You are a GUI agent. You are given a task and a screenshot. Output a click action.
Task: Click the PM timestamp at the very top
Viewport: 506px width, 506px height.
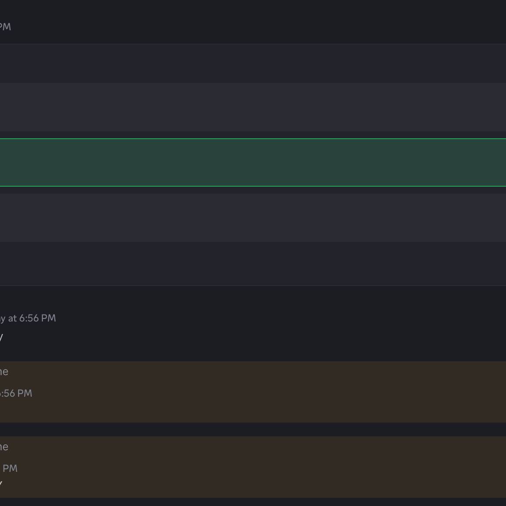pyautogui.click(x=5, y=27)
